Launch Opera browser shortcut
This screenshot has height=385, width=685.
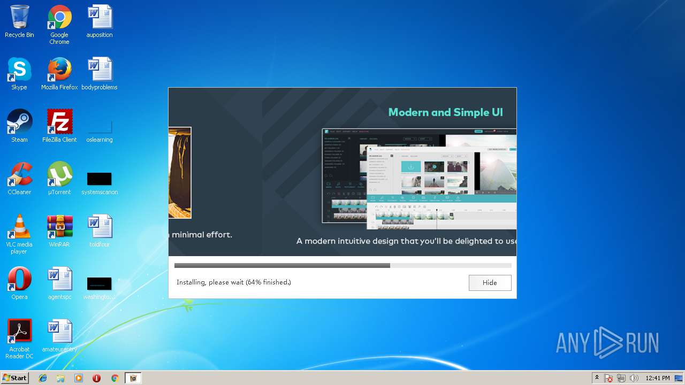[19, 283]
